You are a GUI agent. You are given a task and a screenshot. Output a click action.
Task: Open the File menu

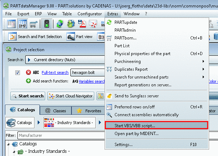[x=9, y=14]
